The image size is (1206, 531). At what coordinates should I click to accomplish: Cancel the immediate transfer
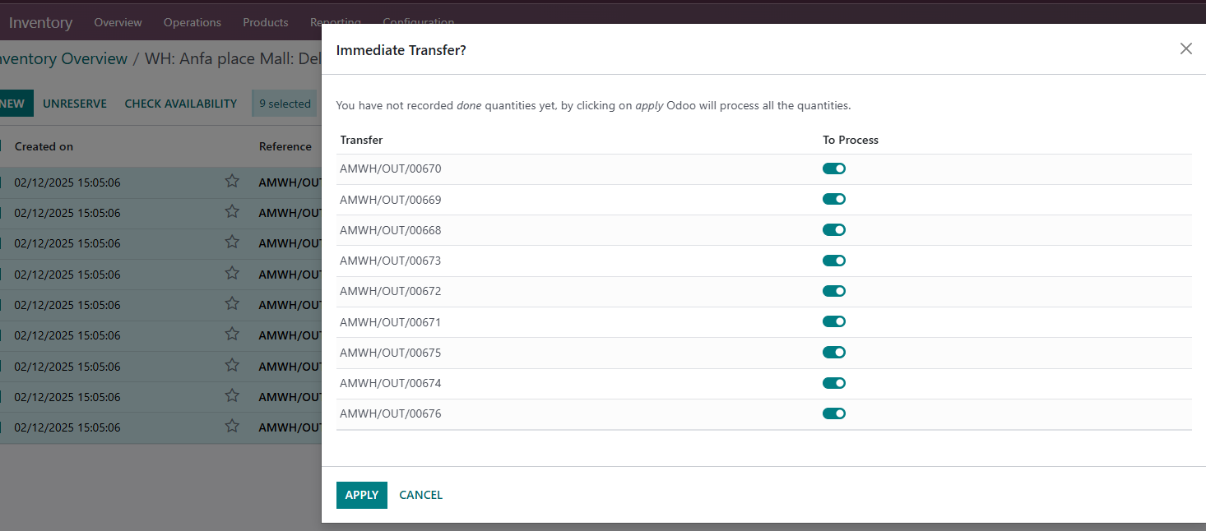420,495
